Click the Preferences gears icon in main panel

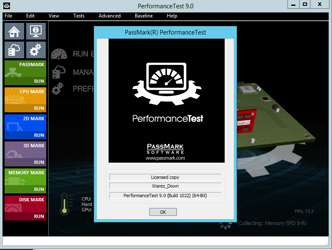tap(57, 89)
